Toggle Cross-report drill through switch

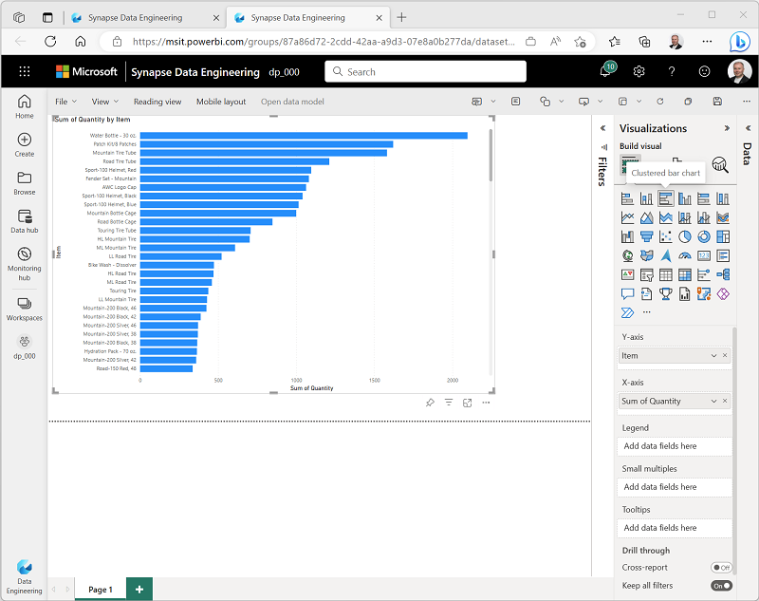721,568
